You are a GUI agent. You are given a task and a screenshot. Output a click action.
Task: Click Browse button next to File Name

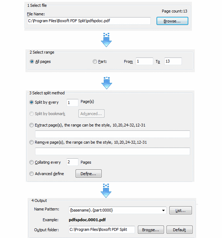[x=172, y=21]
